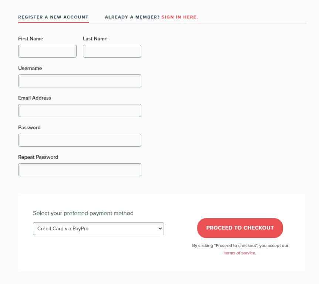Click the Last Name input field
The height and width of the screenshot is (284, 319).
112,51
